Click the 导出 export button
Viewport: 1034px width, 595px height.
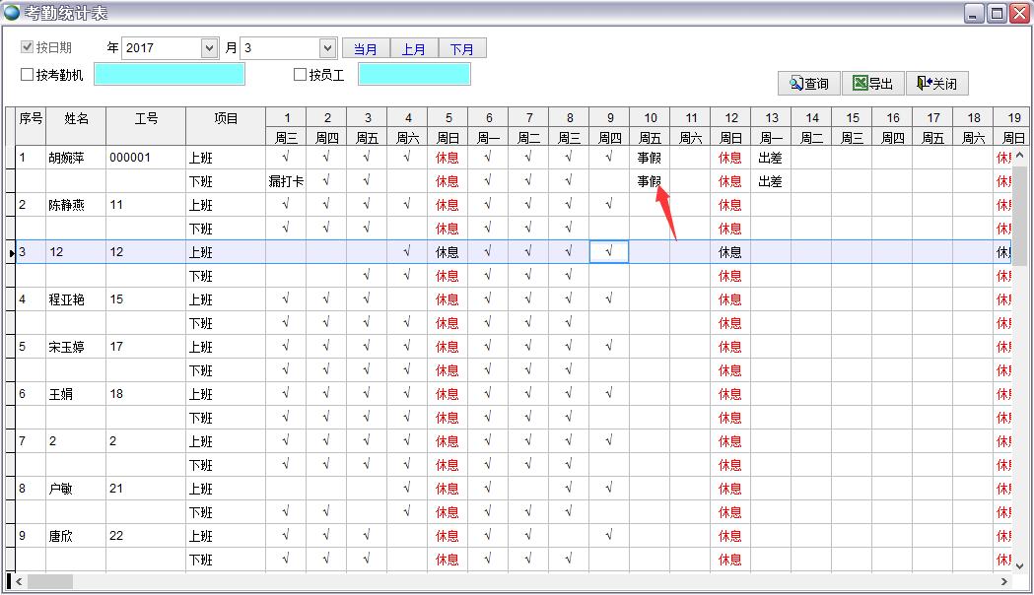coord(872,83)
